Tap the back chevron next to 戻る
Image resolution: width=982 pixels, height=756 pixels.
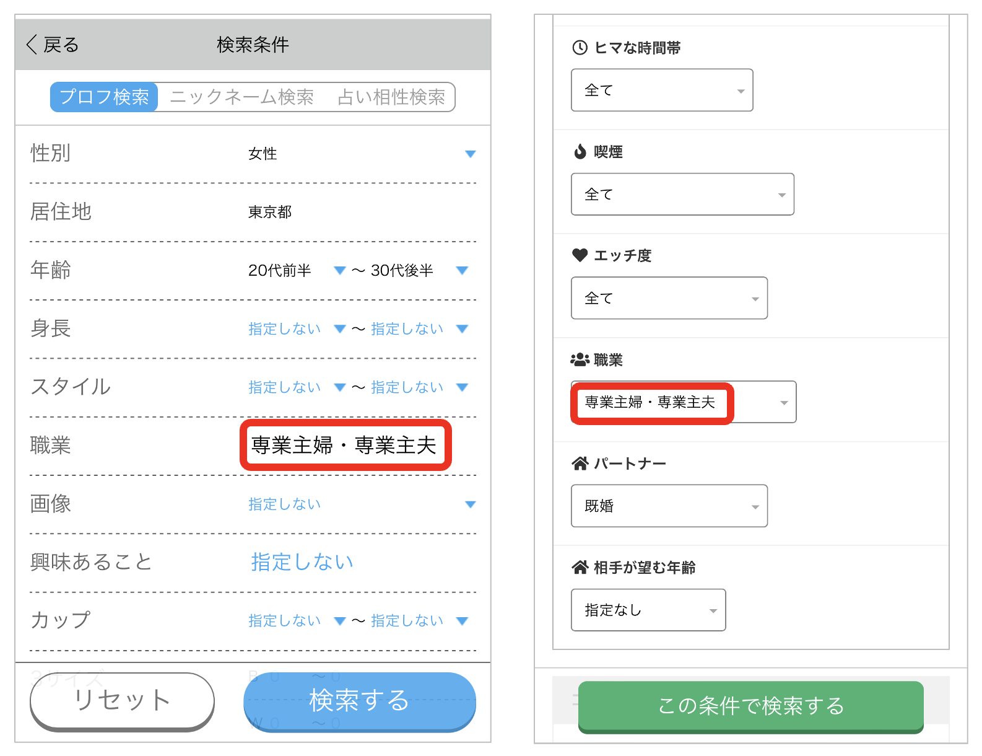(x=32, y=45)
